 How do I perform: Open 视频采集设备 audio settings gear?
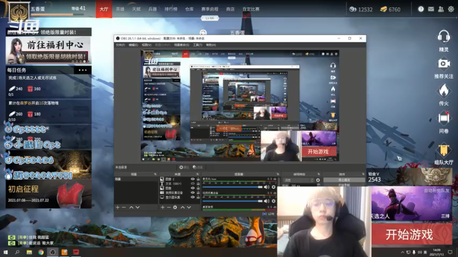(274, 201)
